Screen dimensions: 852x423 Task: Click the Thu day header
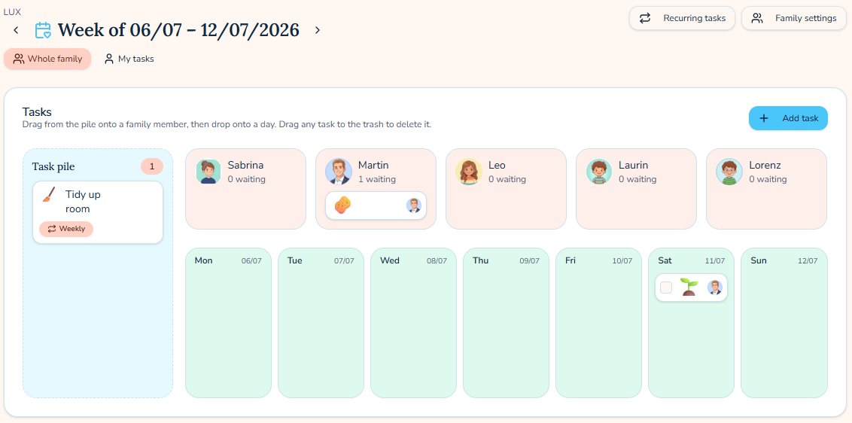point(480,260)
